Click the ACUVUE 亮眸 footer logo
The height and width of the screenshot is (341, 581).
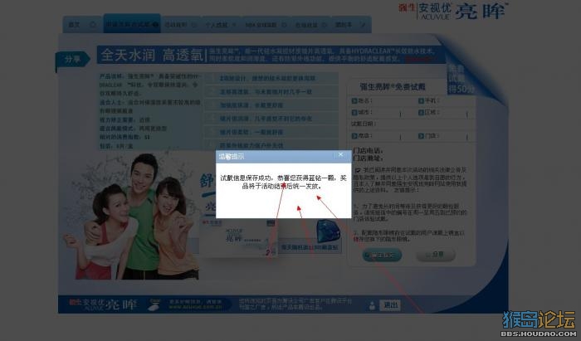pos(104,304)
